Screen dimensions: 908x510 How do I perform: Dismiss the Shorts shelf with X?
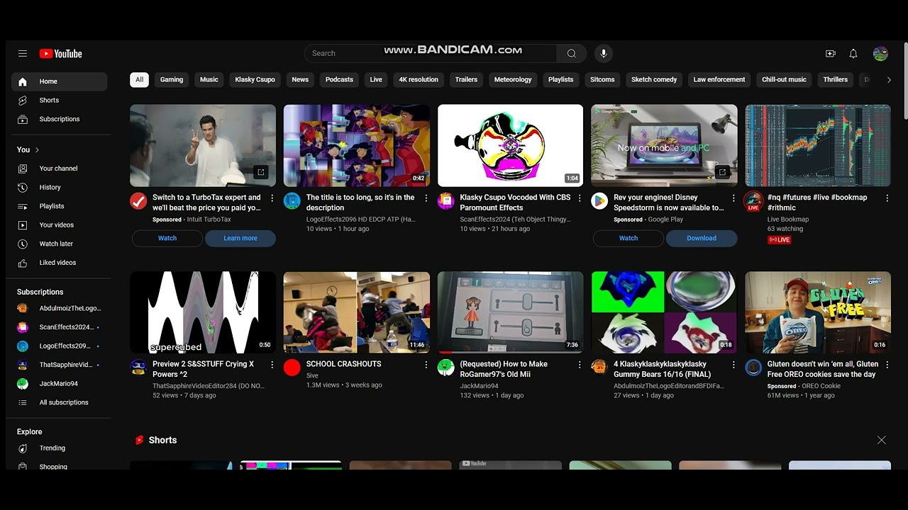click(x=881, y=440)
